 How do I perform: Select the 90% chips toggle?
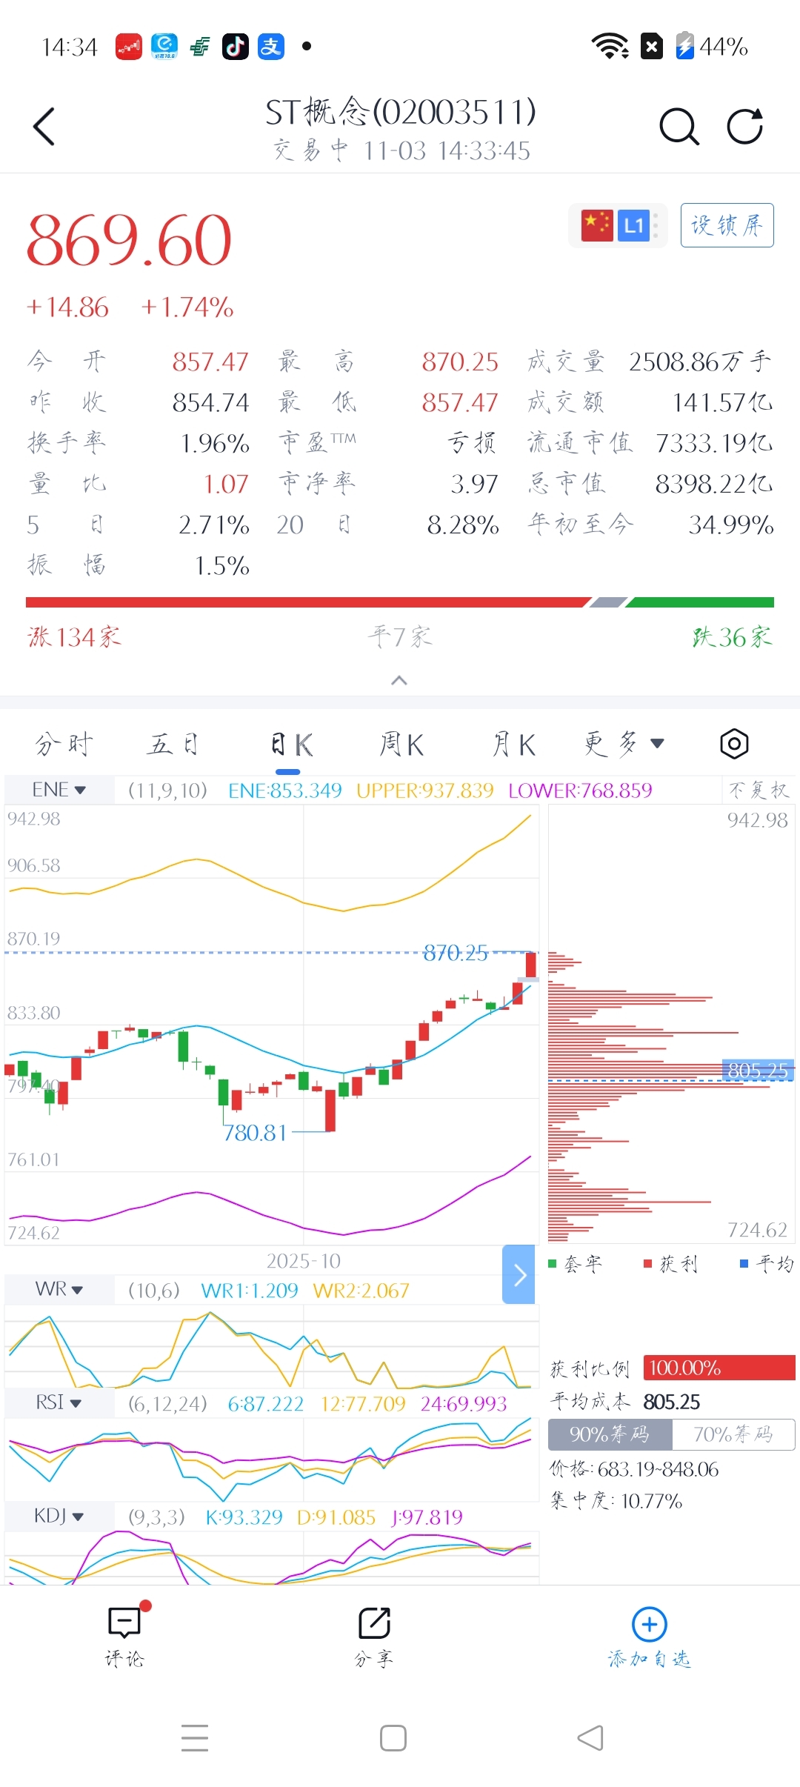610,1435
